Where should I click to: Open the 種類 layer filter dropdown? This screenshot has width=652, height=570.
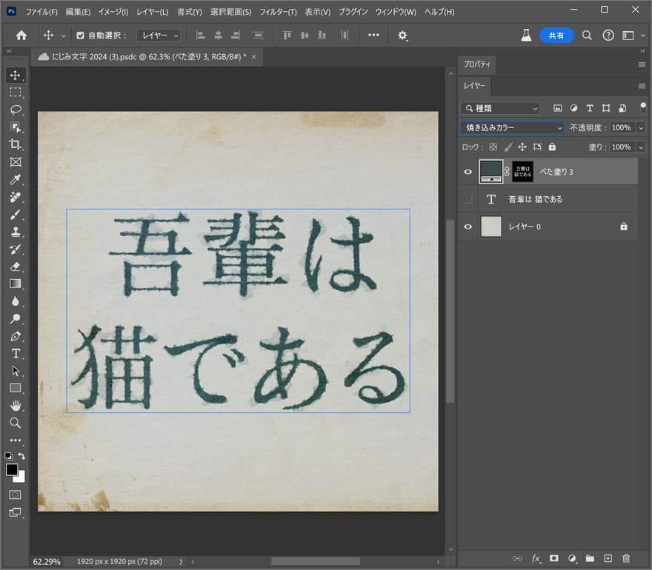pyautogui.click(x=500, y=108)
